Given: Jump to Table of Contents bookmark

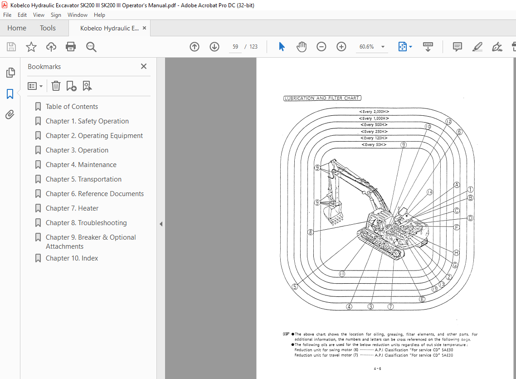Looking at the screenshot, I should point(72,107).
